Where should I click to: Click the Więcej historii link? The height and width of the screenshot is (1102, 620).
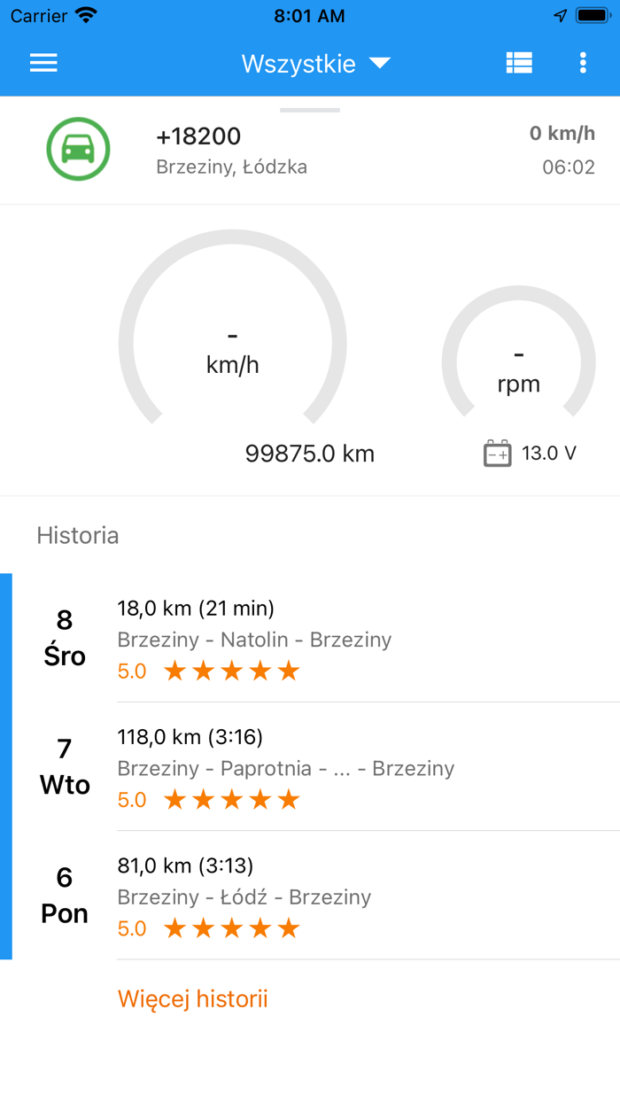[x=192, y=998]
